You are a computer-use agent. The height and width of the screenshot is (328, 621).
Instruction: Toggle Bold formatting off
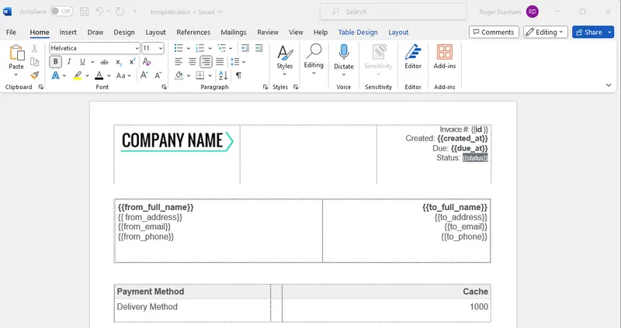(55, 62)
